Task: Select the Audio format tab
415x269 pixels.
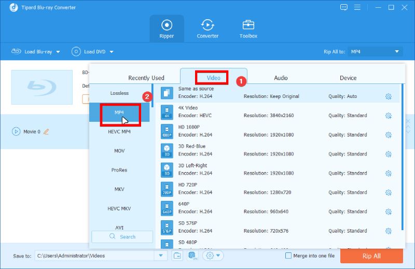Action: click(x=281, y=78)
